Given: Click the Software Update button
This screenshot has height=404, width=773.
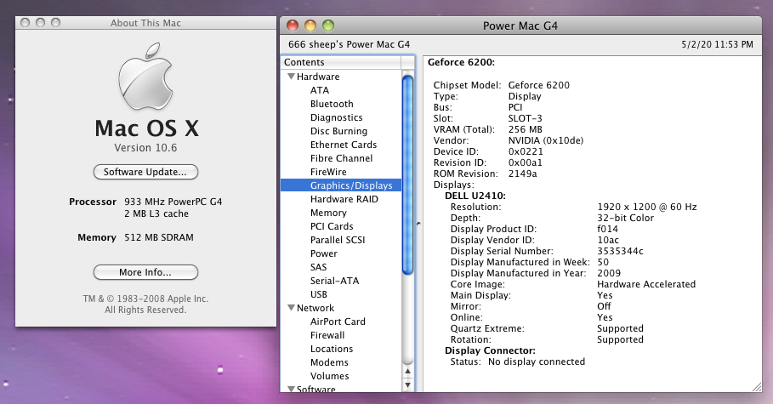Looking at the screenshot, I should (x=145, y=172).
